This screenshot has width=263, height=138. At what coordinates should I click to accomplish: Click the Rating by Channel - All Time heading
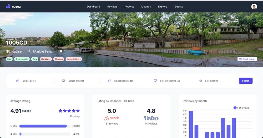coord(115,101)
